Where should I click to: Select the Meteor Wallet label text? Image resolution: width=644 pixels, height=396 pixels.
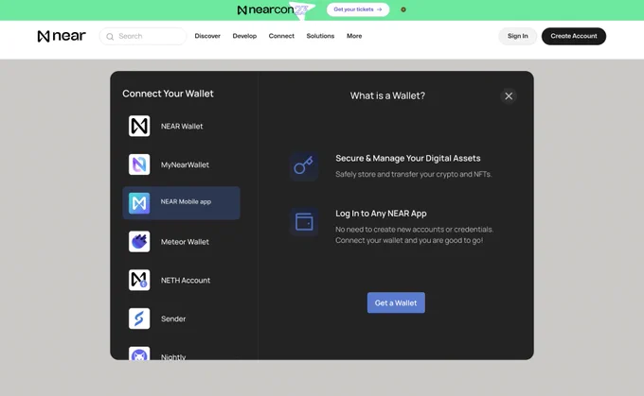[x=185, y=242]
